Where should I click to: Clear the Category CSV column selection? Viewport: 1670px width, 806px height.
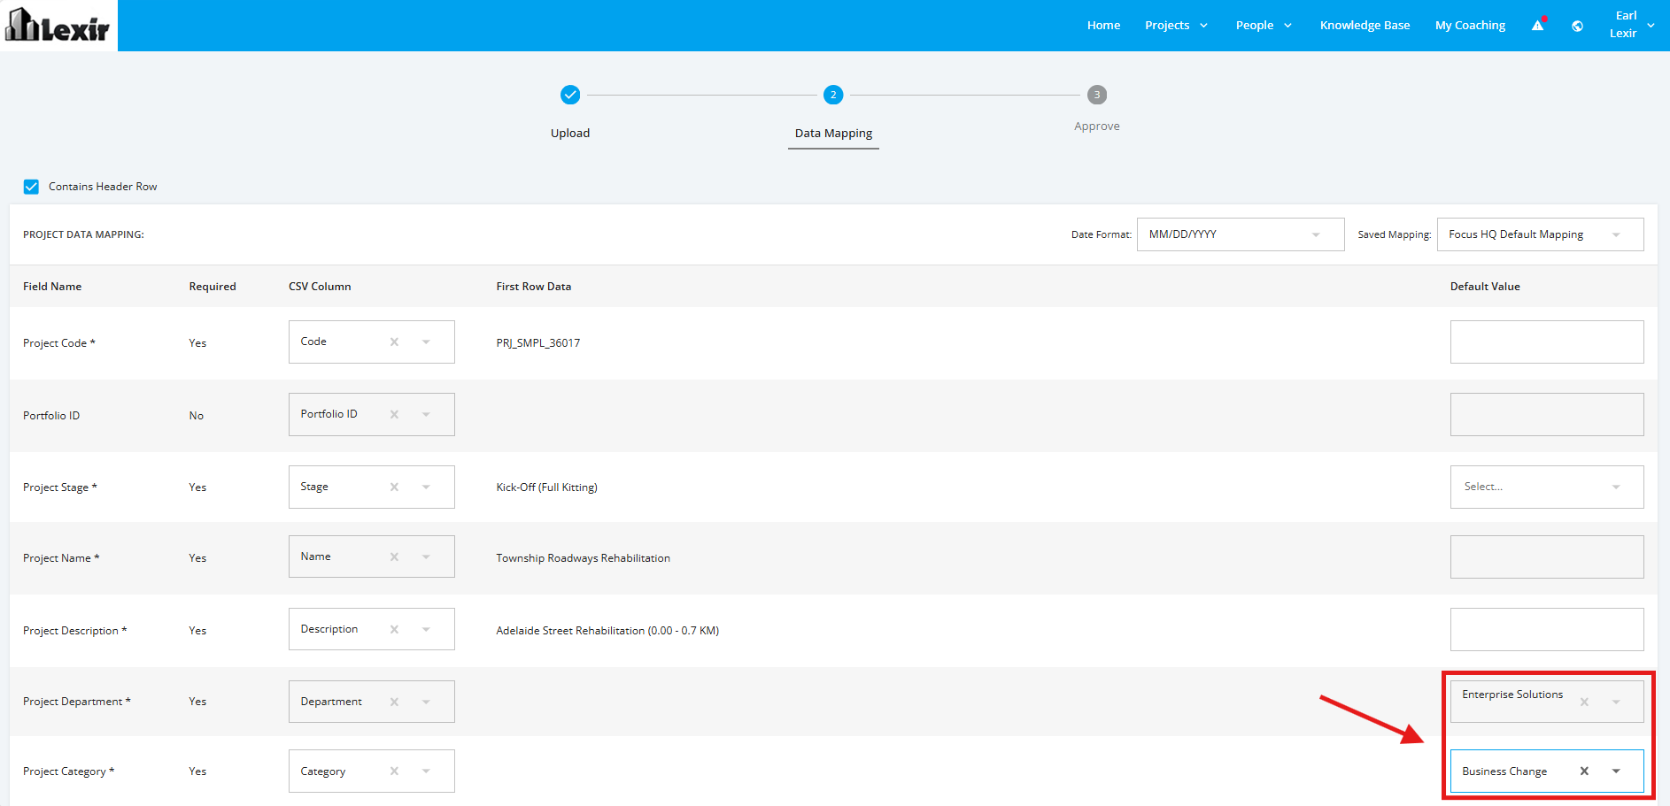[x=394, y=771]
